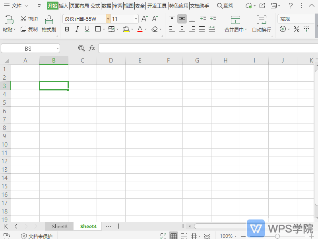This screenshot has width=318, height=239.
Task: Apply fill color with paint bucket
Action: click(126, 29)
